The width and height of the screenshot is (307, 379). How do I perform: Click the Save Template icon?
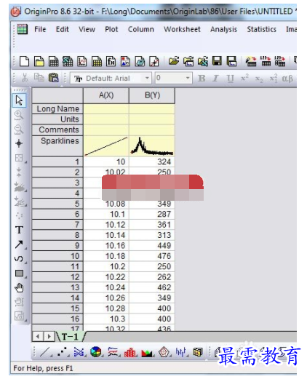231,61
